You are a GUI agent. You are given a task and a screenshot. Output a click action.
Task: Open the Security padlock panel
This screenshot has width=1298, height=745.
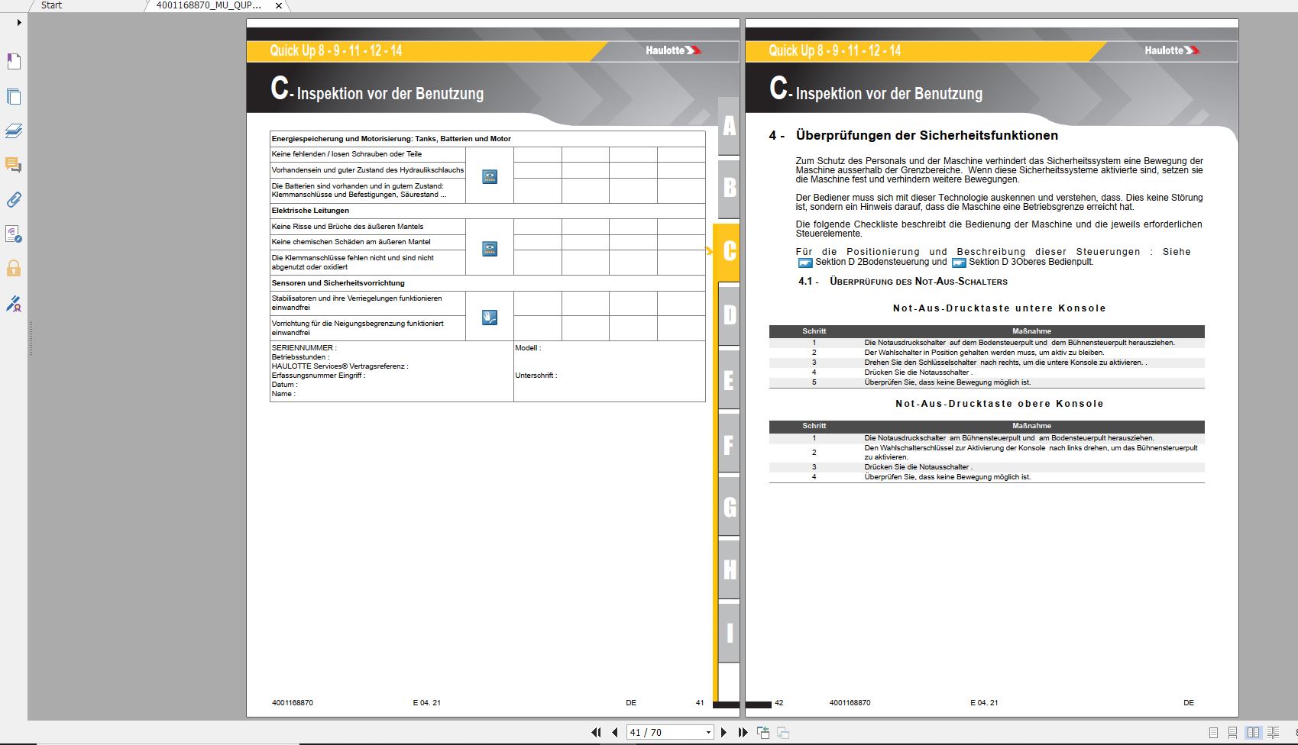pos(14,269)
